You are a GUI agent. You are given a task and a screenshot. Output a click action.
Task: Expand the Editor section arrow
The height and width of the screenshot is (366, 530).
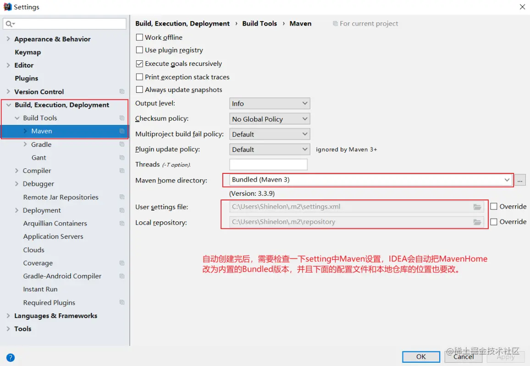point(8,65)
